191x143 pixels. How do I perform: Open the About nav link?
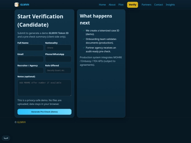click(112, 5)
